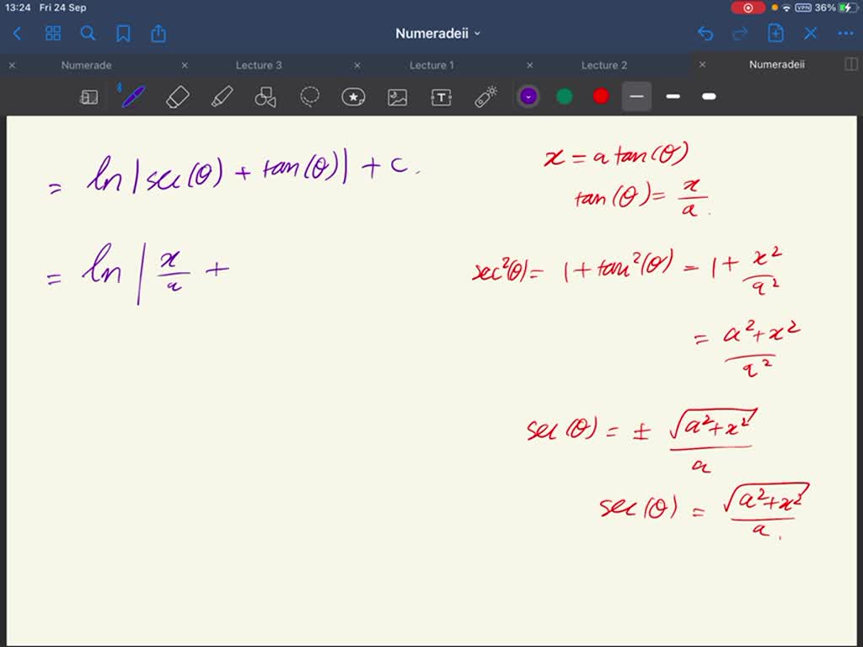The height and width of the screenshot is (647, 863).
Task: Undo the last stroke
Action: tap(705, 34)
